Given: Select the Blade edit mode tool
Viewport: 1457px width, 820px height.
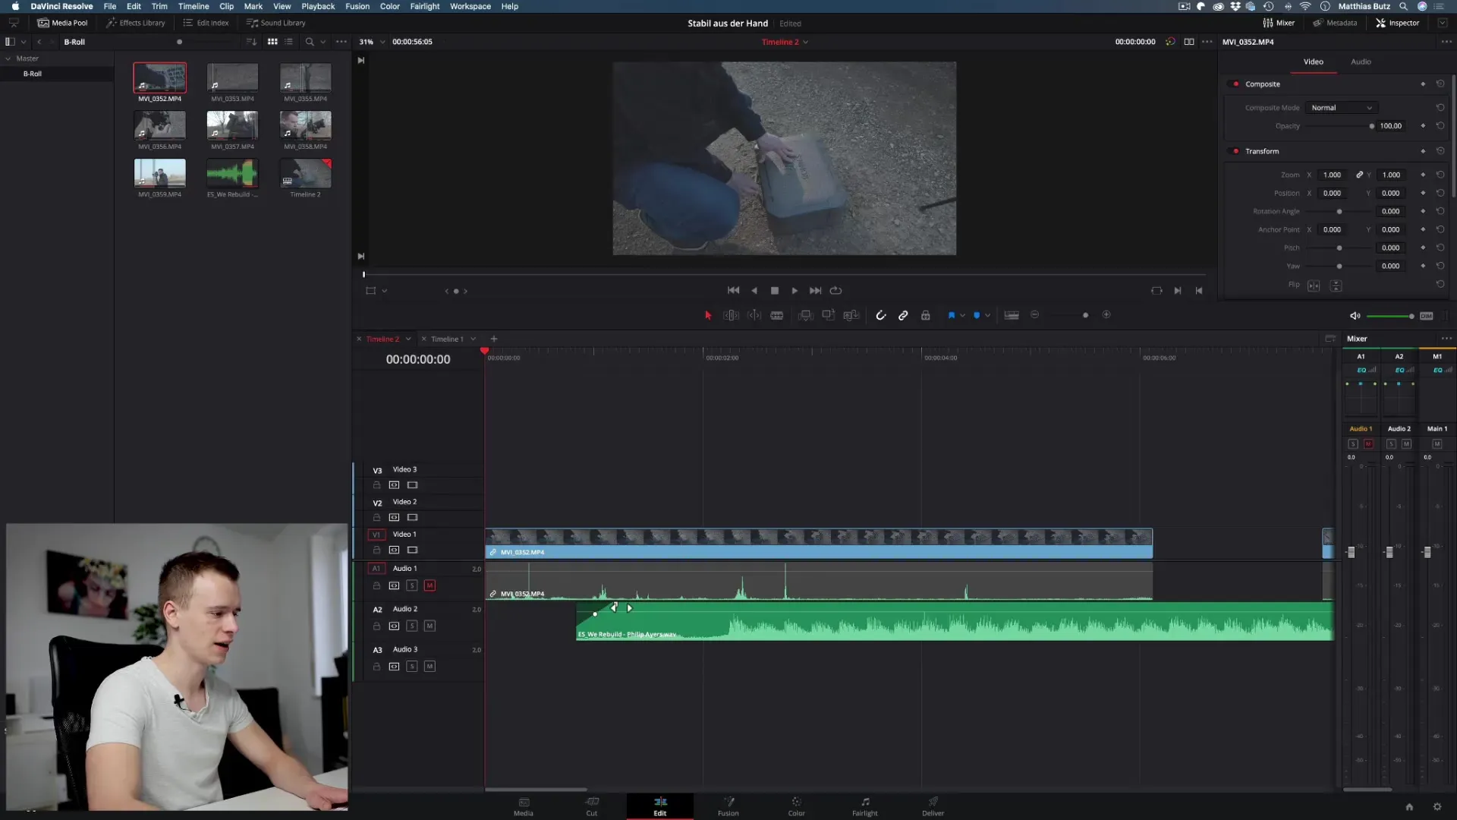Looking at the screenshot, I should pos(777,315).
